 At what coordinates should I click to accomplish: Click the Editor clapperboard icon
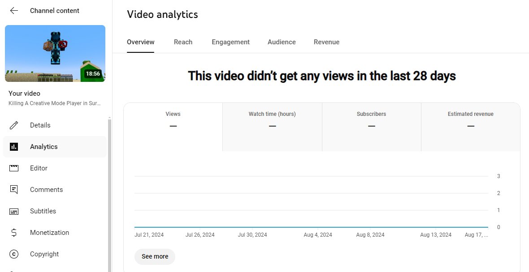pos(14,168)
